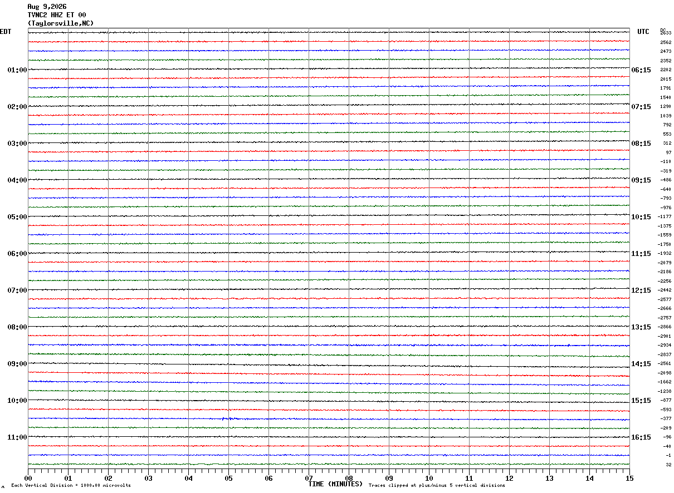Click the (Taylorsville,NC) location text
674x493 pixels.
click(61, 23)
